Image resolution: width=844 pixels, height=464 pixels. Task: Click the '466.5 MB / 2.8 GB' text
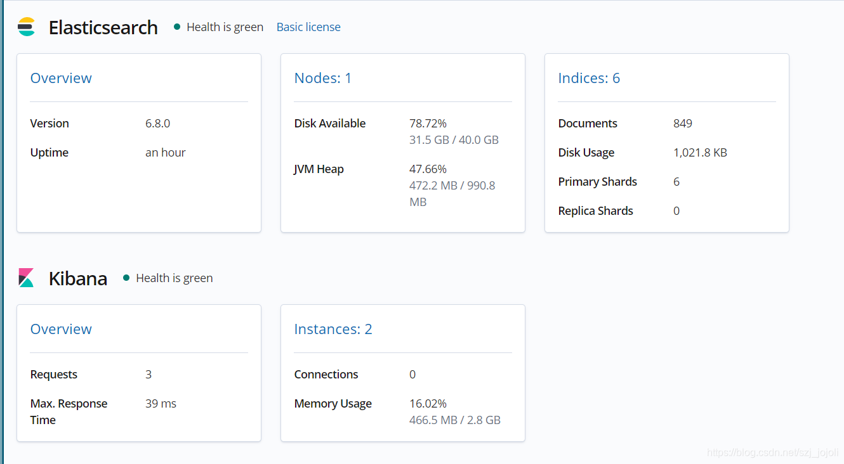[455, 420]
